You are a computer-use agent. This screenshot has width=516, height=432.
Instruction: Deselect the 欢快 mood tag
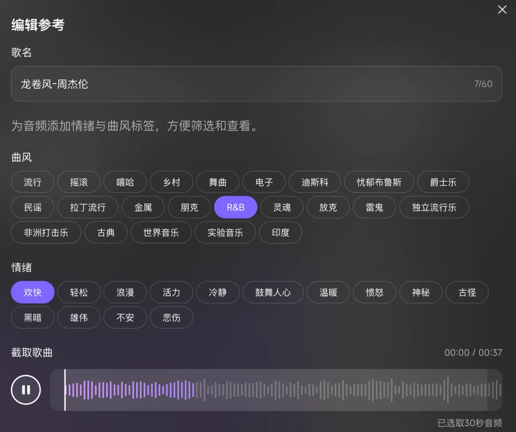point(32,292)
